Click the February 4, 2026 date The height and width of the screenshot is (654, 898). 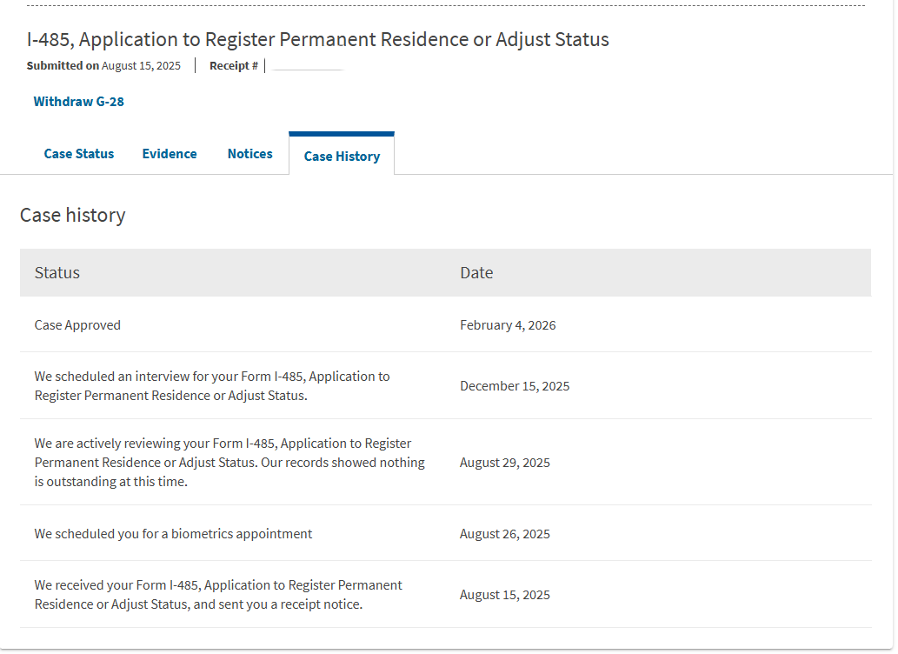pos(508,325)
